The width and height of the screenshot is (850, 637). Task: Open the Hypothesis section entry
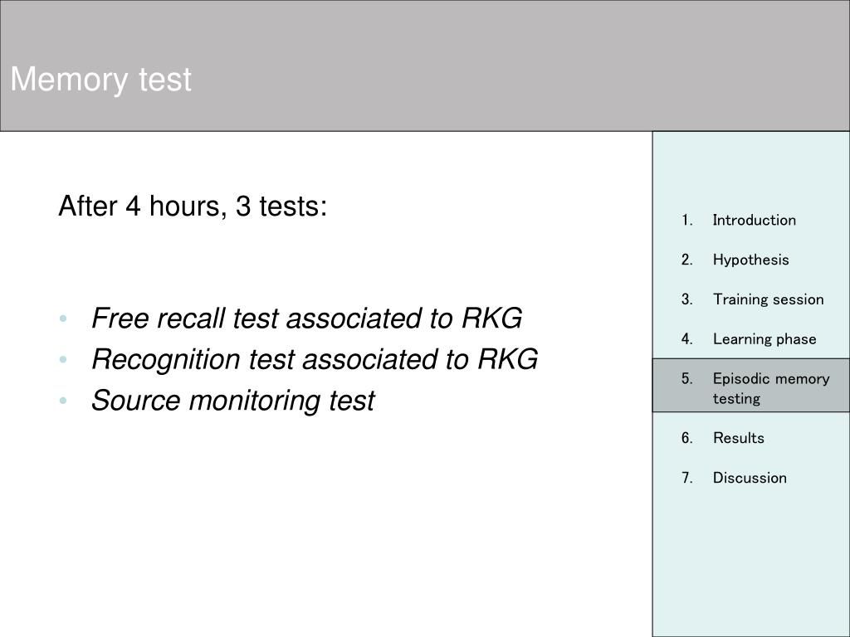tap(750, 260)
